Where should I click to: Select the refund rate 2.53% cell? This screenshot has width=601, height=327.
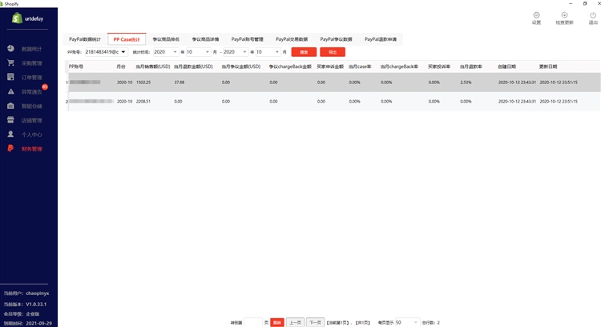point(466,82)
